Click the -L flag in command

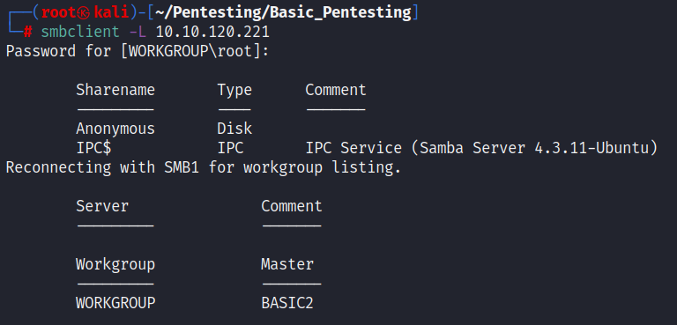pyautogui.click(x=138, y=32)
